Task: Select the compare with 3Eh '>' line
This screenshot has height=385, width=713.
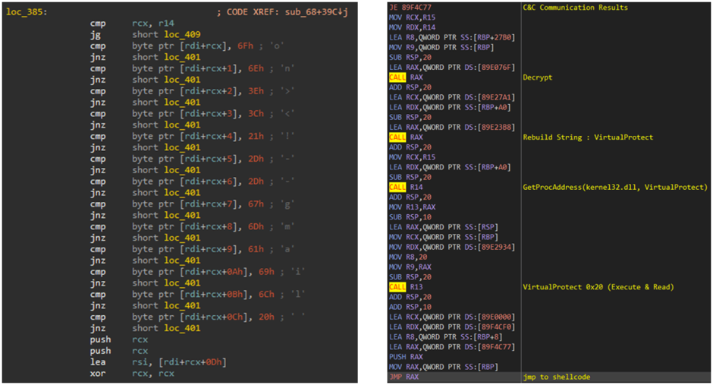Action: coord(193,91)
